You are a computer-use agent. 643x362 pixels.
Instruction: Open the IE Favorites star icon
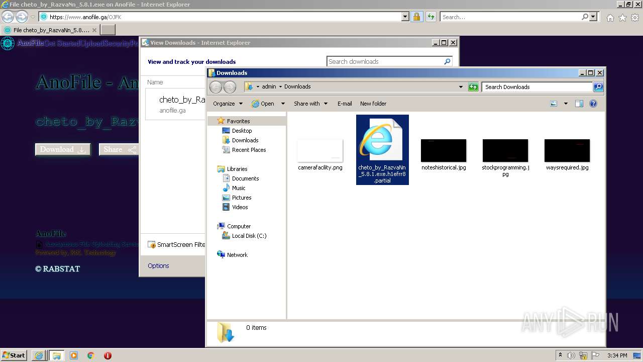point(622,18)
